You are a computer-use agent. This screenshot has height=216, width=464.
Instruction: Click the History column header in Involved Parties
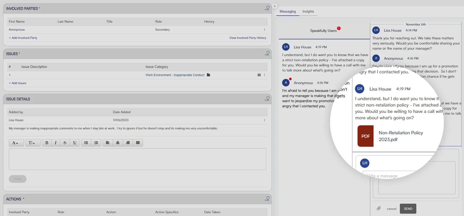[209, 22]
